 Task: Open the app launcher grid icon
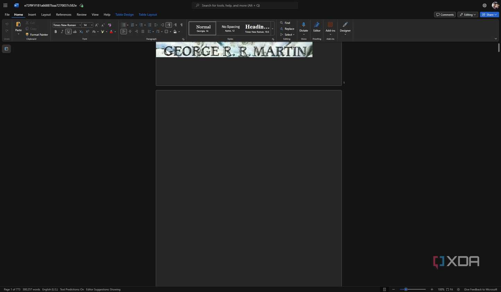(x=5, y=6)
